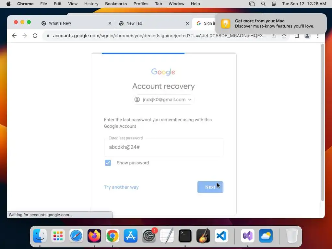Click the date and time in the menu bar
Screen dimensions: 332x249
tap(304, 4)
